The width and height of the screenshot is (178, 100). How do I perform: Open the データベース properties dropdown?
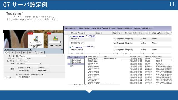click(x=18, y=49)
